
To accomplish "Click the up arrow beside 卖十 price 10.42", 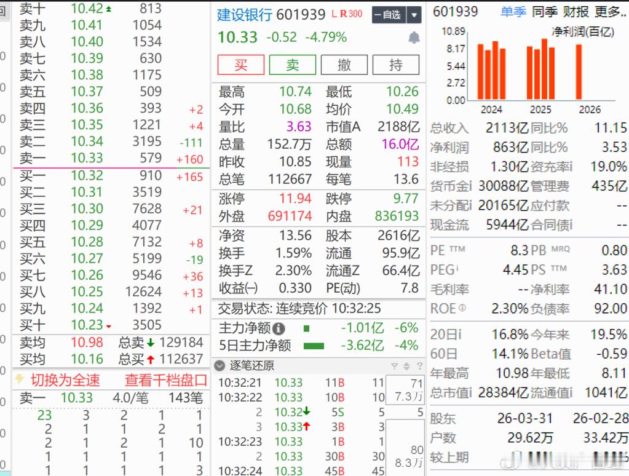I will pyautogui.click(x=109, y=9).
